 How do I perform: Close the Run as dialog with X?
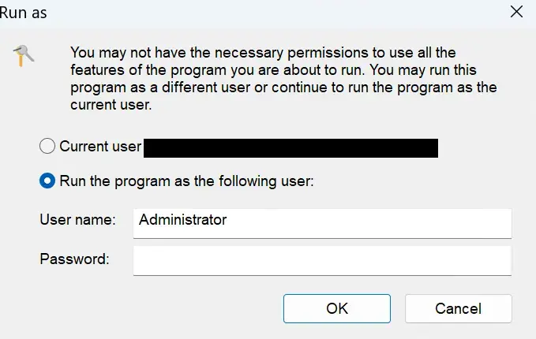tap(516, 11)
